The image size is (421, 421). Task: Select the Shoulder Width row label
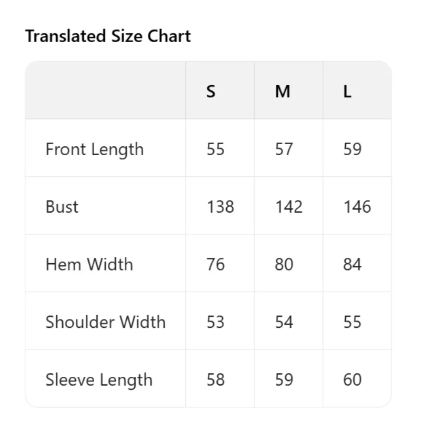tap(105, 322)
